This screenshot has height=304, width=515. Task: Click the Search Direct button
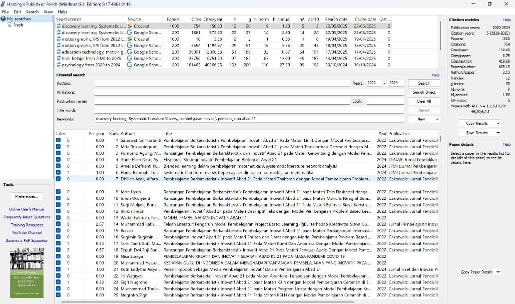[424, 92]
